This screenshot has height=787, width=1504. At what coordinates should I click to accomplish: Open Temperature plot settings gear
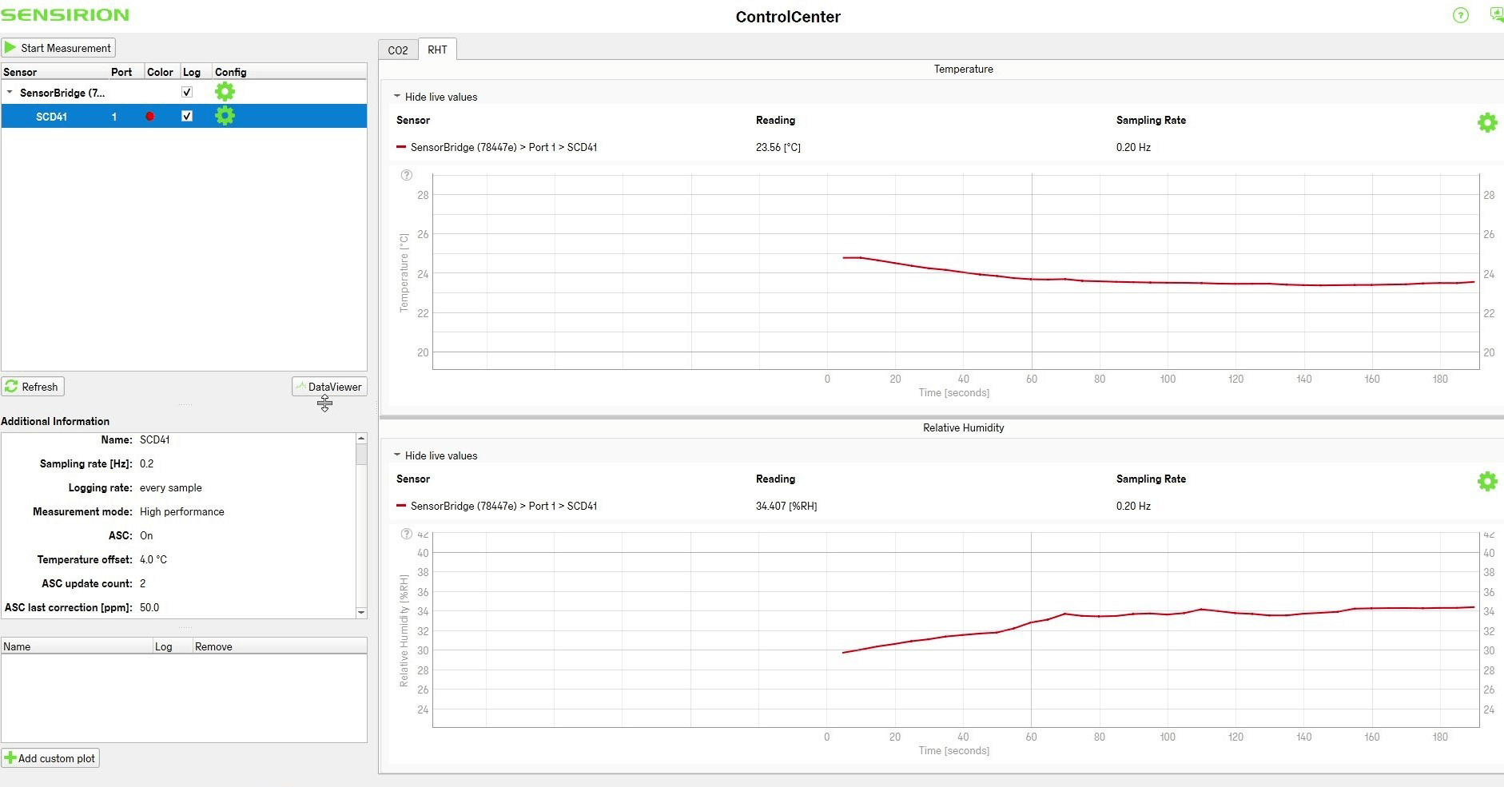point(1486,122)
